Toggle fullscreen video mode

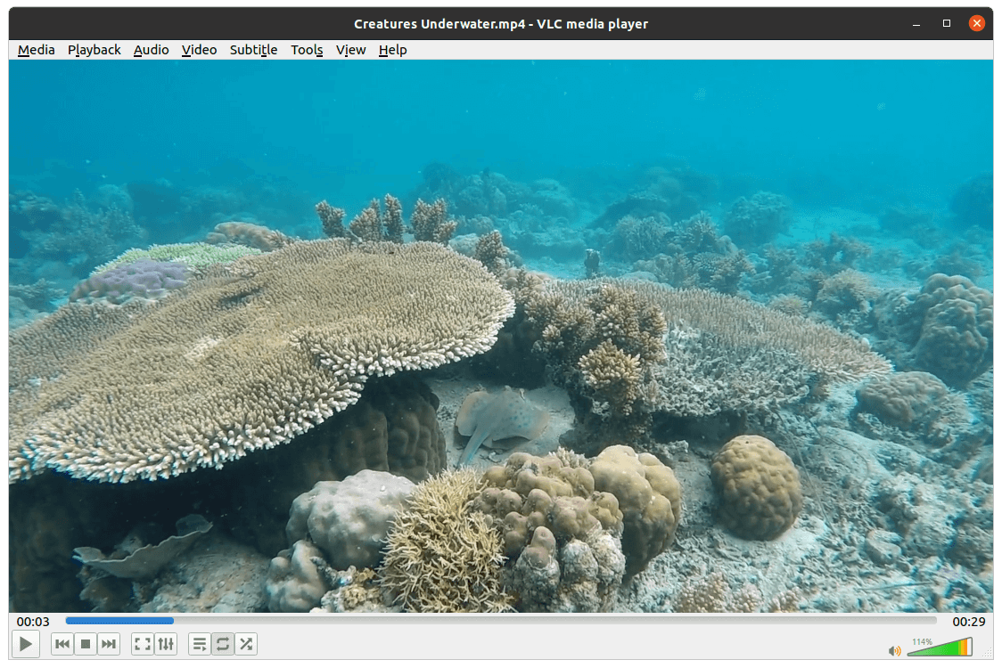pos(143,644)
